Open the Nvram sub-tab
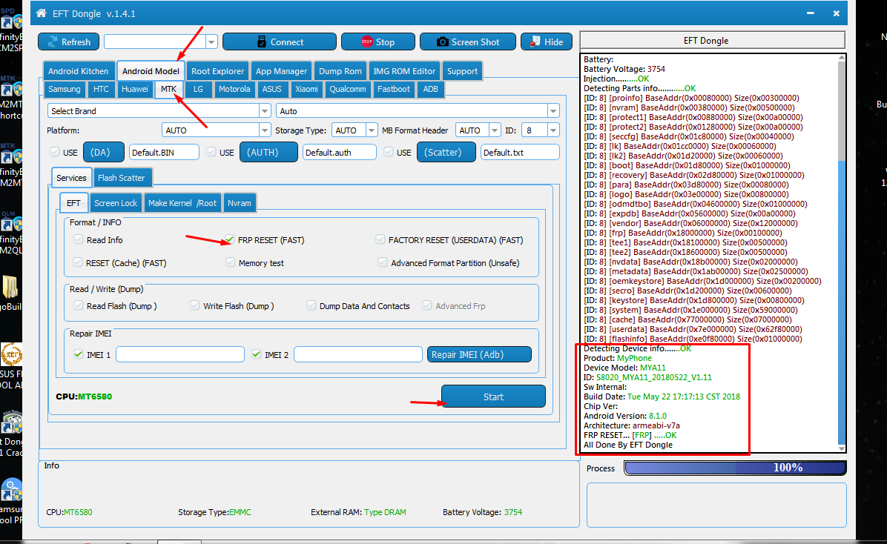 point(240,203)
